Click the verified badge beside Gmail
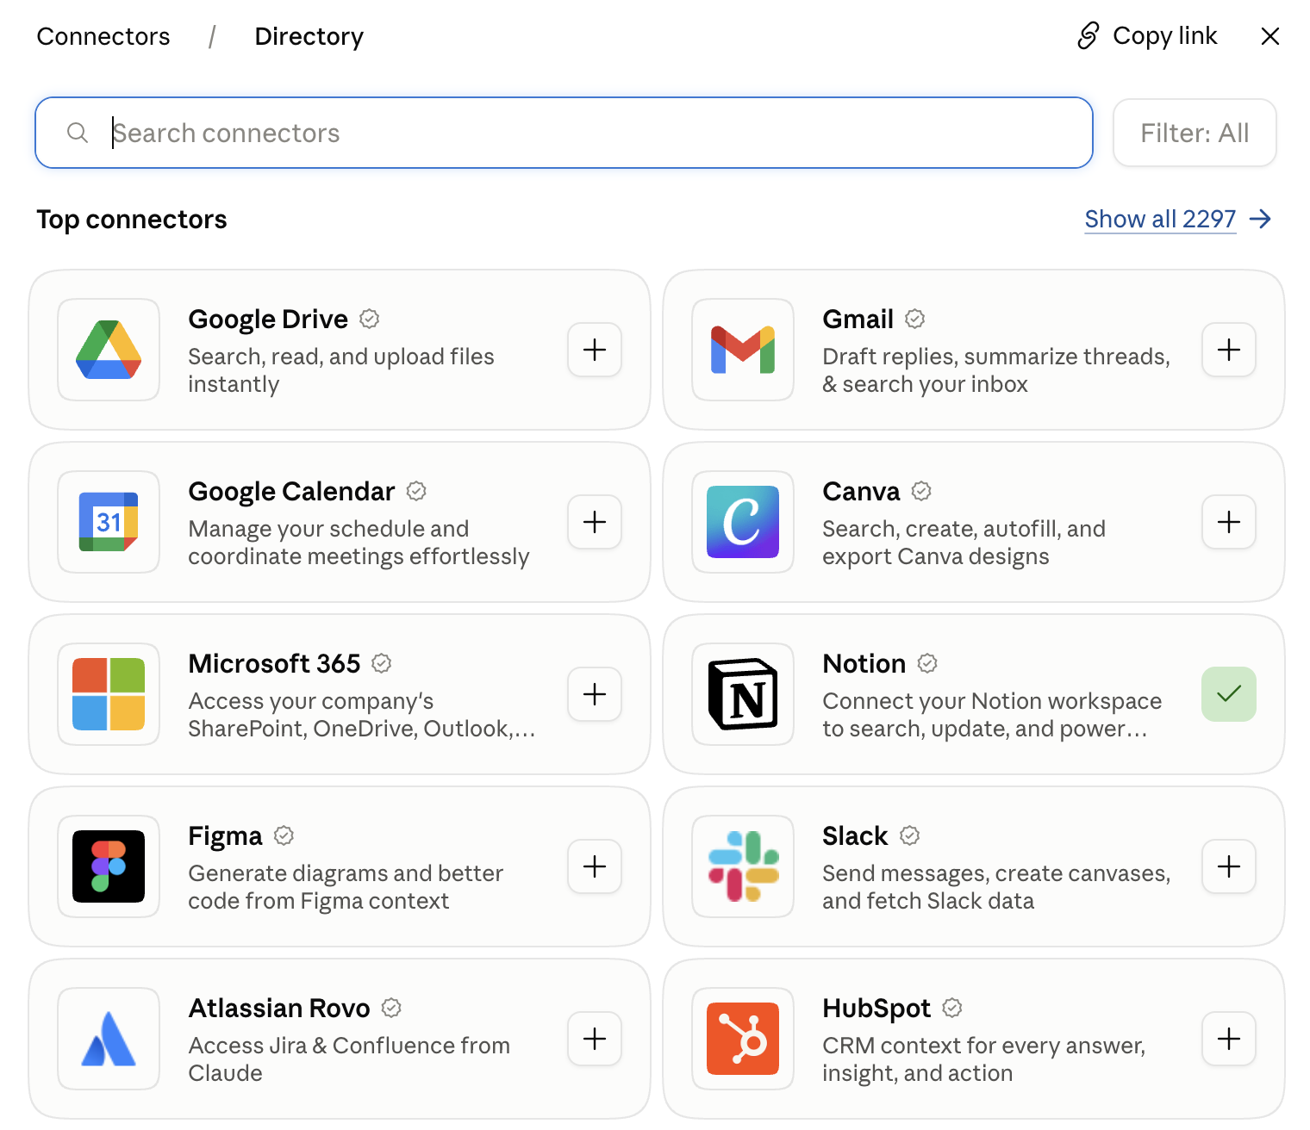This screenshot has width=1310, height=1130. [915, 319]
